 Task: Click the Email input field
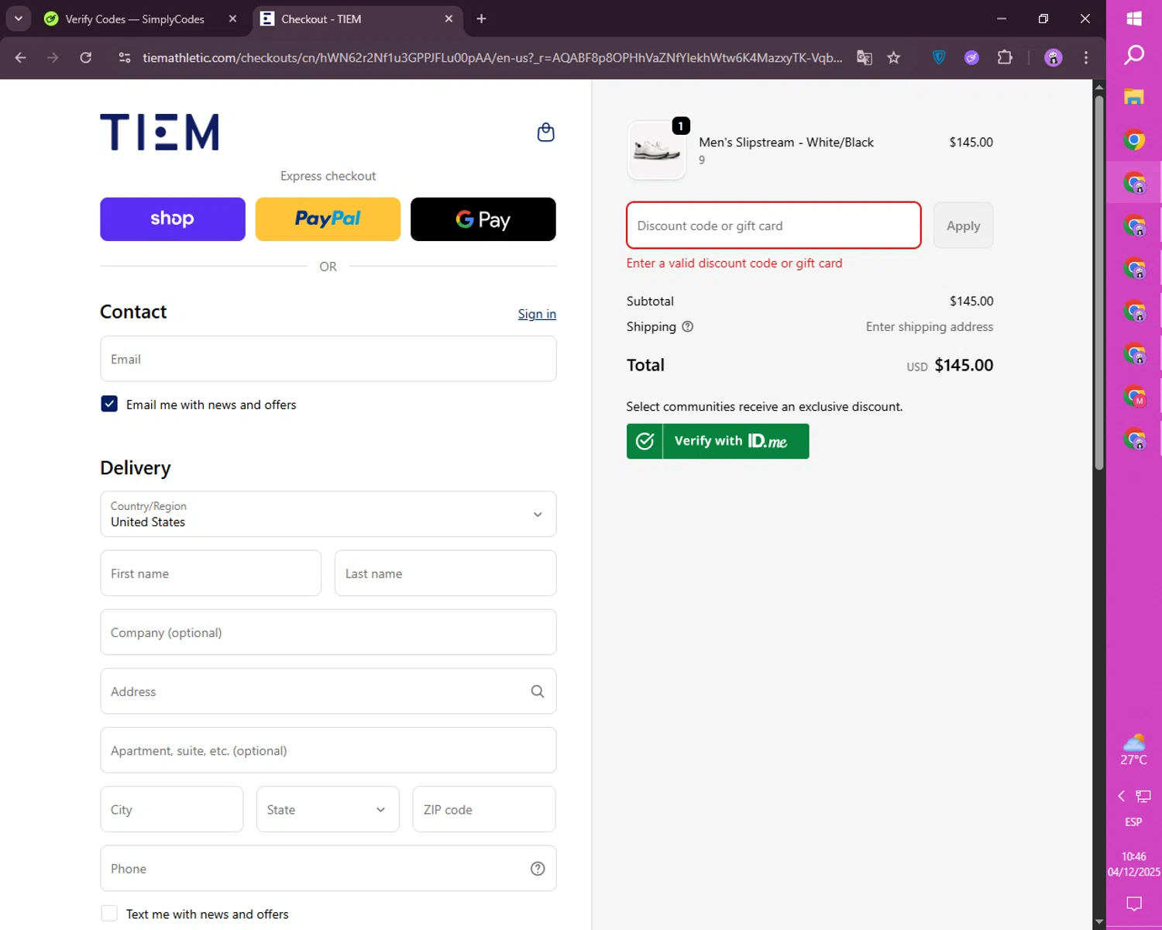pyautogui.click(x=328, y=359)
